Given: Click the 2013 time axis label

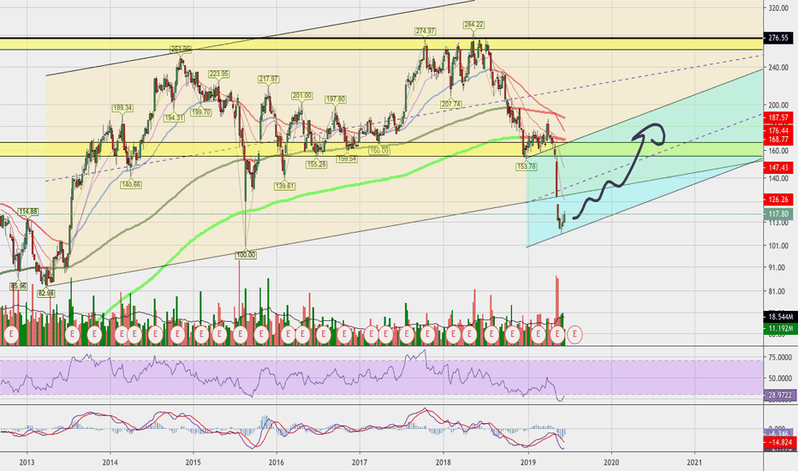Looking at the screenshot, I should (x=27, y=462).
